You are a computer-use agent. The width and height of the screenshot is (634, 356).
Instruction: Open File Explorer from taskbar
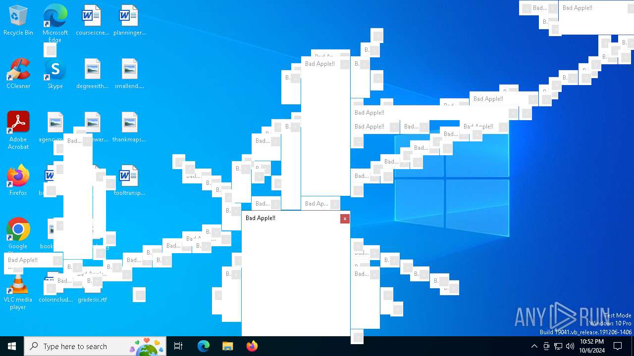pyautogui.click(x=227, y=346)
